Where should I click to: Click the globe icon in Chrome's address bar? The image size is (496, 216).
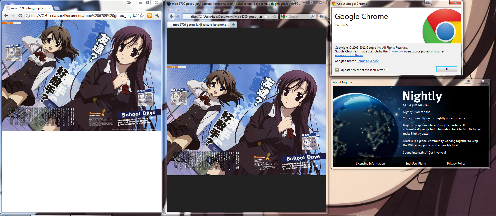[x=28, y=15]
